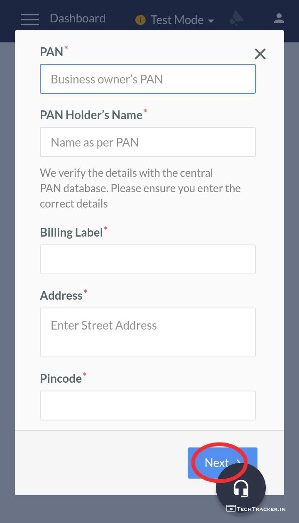This screenshot has height=523, width=299.
Task: Open the announcements megaphone icon
Action: click(236, 18)
